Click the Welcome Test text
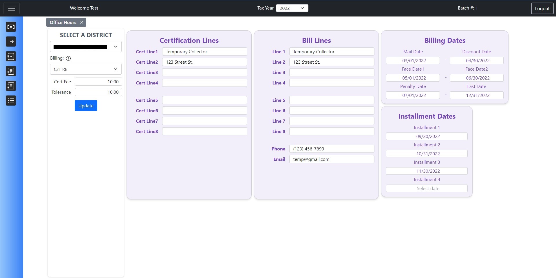The image size is (556, 278). [84, 8]
